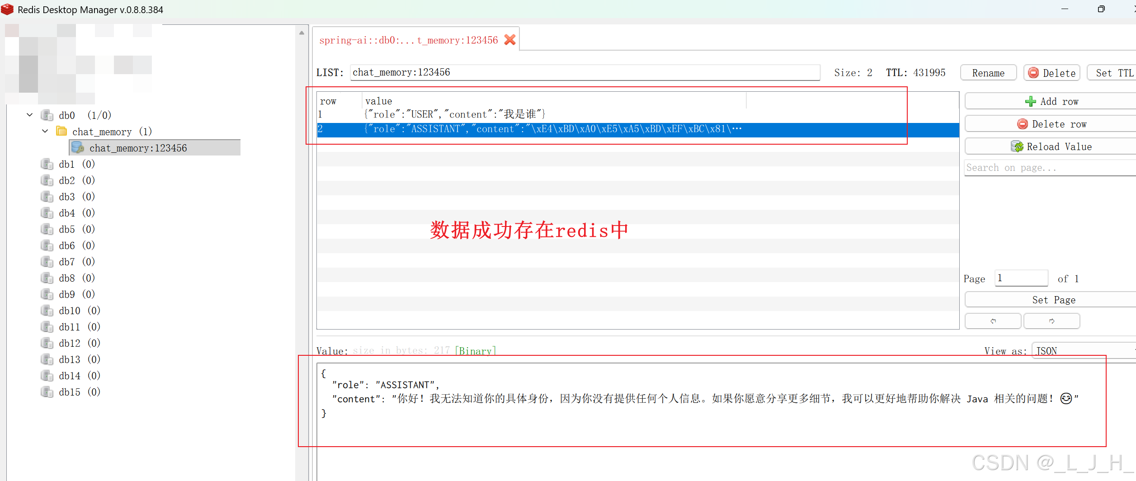Minimize the Redis Desktop Manager window
Screen dimensions: 1136x481
pyautogui.click(x=1065, y=9)
